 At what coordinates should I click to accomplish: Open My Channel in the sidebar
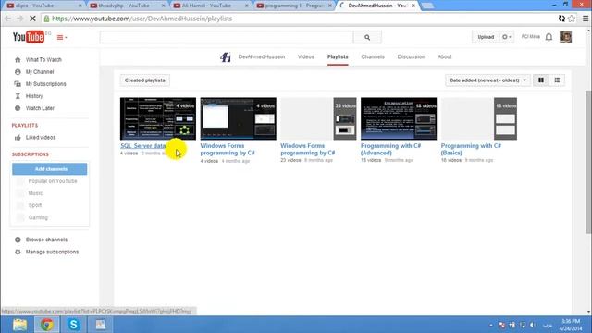pos(40,72)
